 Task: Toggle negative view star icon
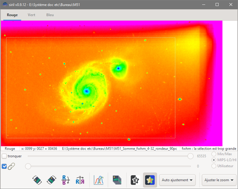[x=135, y=180]
